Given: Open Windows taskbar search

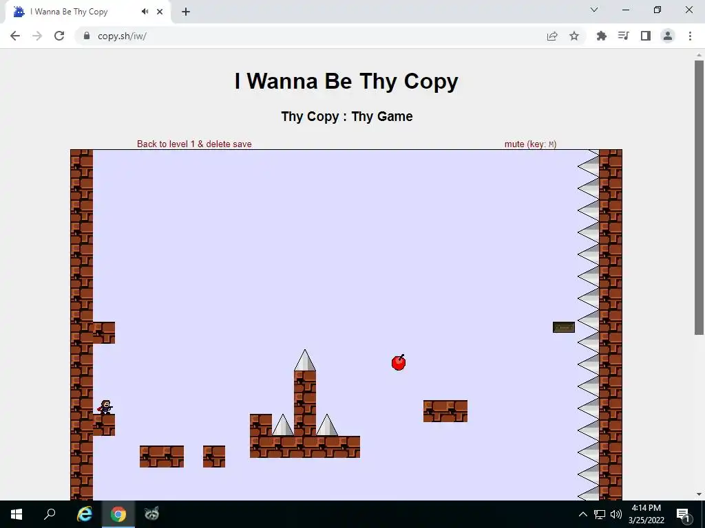Looking at the screenshot, I should pyautogui.click(x=50, y=514).
